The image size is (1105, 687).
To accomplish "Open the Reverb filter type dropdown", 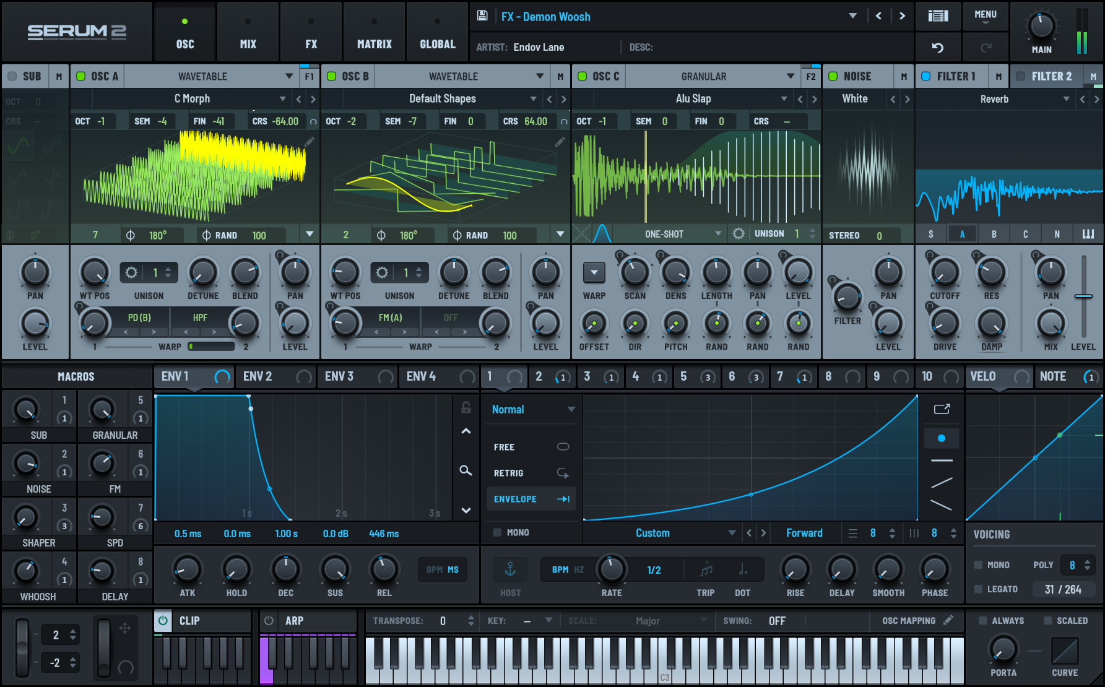I will [x=1066, y=99].
